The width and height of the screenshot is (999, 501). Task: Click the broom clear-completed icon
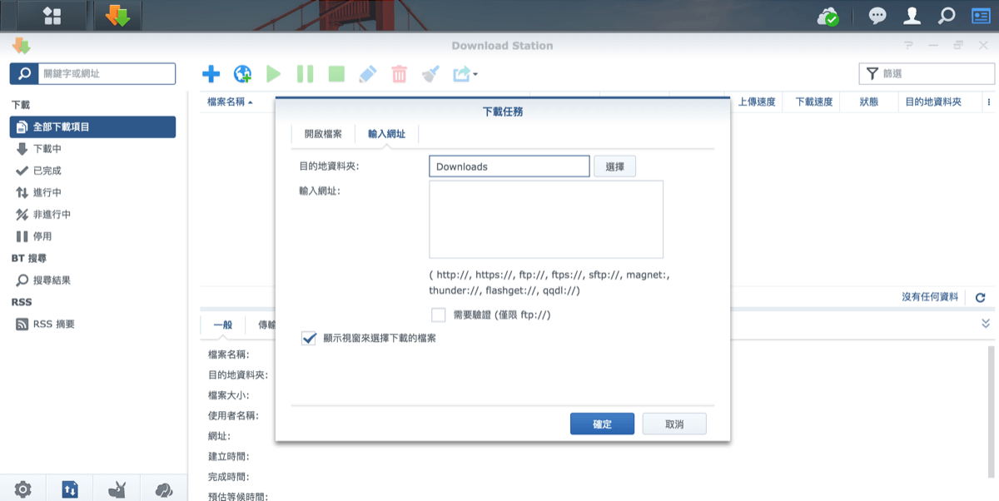(430, 74)
